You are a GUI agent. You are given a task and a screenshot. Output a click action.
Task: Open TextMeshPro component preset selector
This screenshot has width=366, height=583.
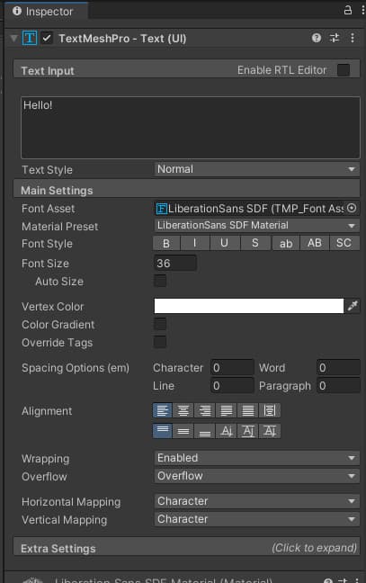(335, 38)
